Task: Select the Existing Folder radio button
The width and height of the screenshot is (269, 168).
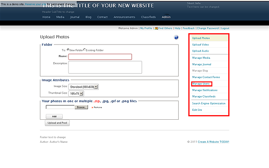Action: pyautogui.click(x=84, y=50)
